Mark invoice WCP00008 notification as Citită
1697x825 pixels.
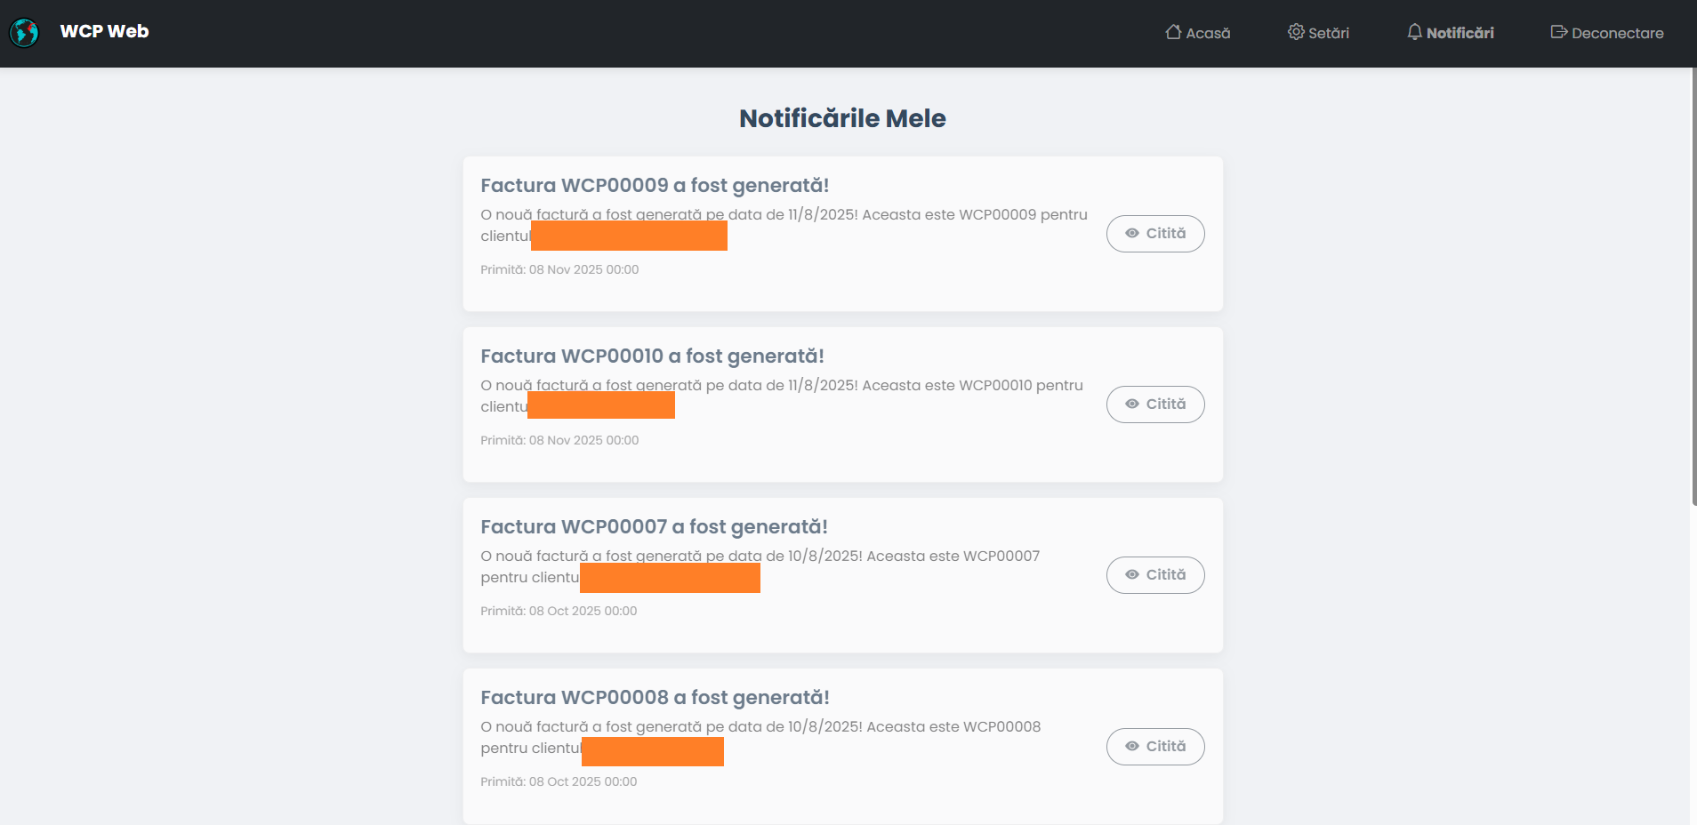[x=1155, y=746]
